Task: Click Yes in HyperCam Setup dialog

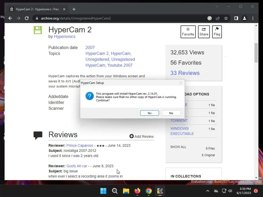Action: click(x=149, y=113)
